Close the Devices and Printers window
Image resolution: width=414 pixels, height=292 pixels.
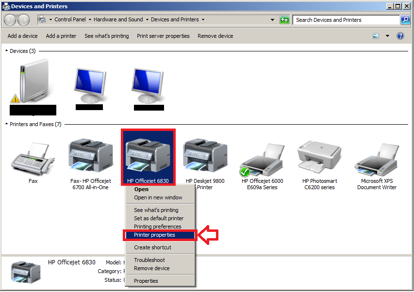pos(406,6)
